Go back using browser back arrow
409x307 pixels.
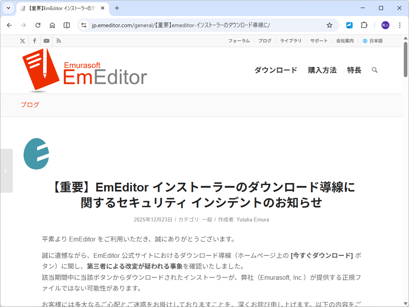10,25
